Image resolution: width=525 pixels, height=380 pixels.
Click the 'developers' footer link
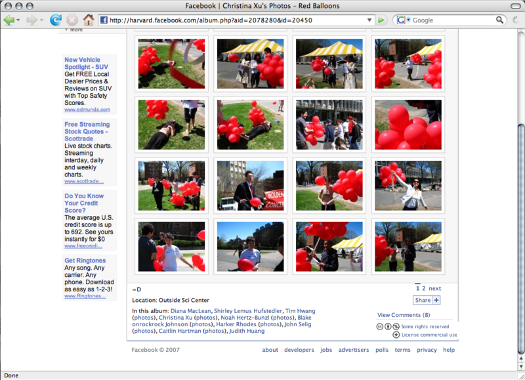point(299,350)
